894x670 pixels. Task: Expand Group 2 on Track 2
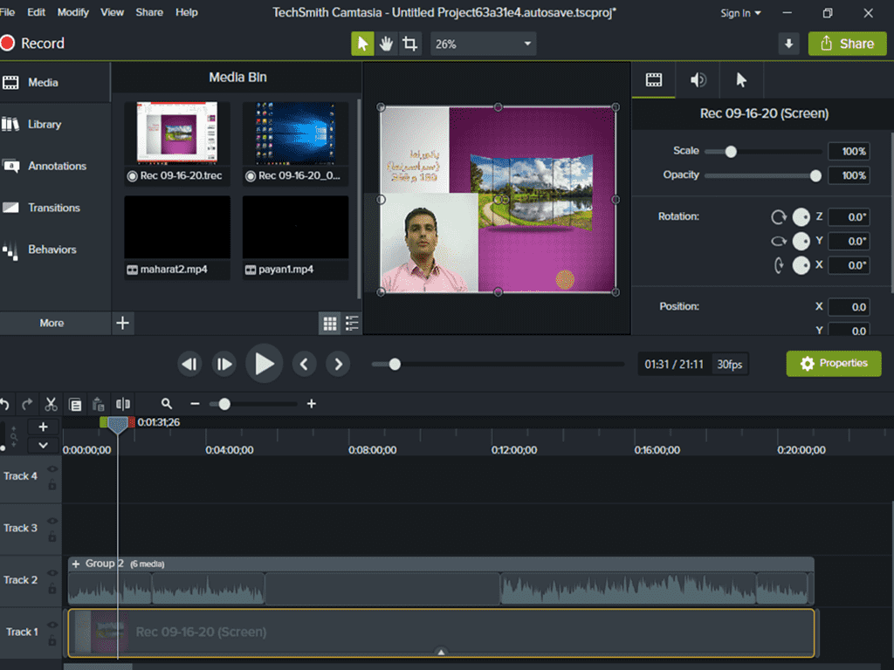click(76, 564)
